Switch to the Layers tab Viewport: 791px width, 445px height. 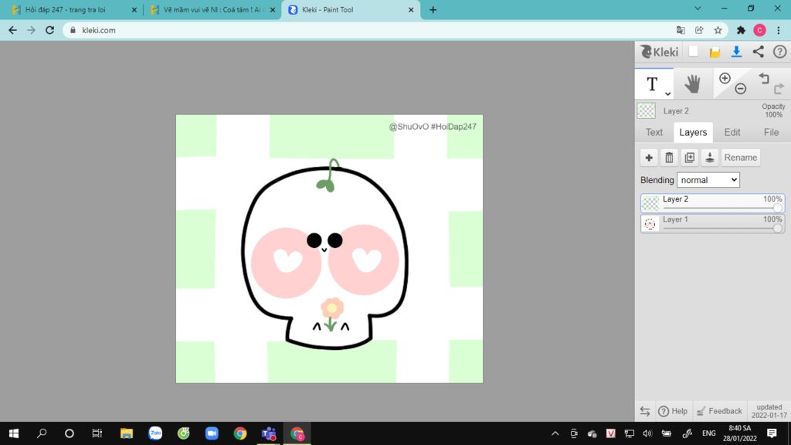click(x=693, y=132)
